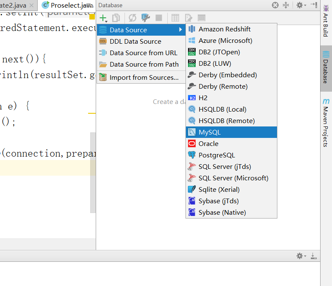Click the Scroll from Editor crosshair icon
The width and height of the screenshot is (332, 286).
[x=275, y=5]
